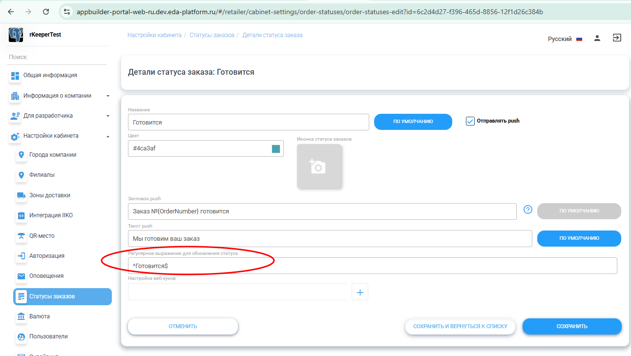Reload the page with browser refresh
This screenshot has height=356, width=631.
pyautogui.click(x=46, y=12)
